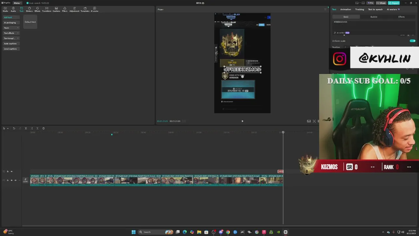Open the Menu dropdown
The image size is (419, 236).
point(17,3)
